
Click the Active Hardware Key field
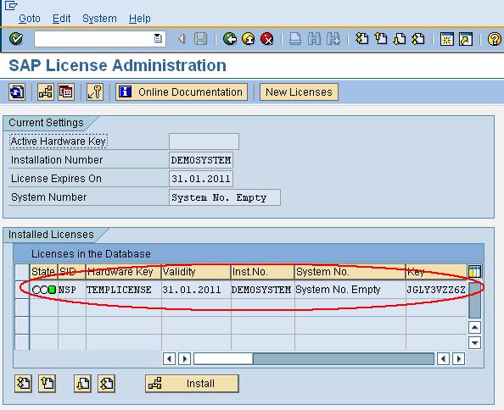click(204, 141)
